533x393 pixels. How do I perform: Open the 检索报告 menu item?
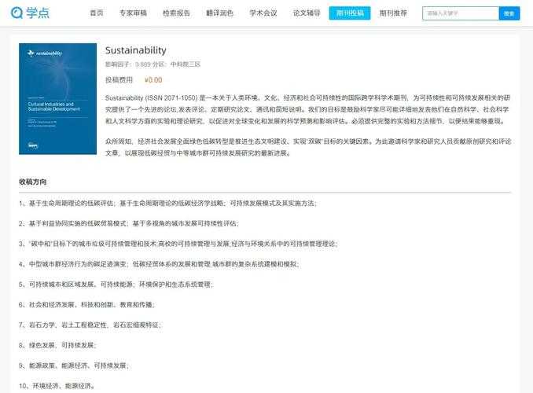coord(176,13)
